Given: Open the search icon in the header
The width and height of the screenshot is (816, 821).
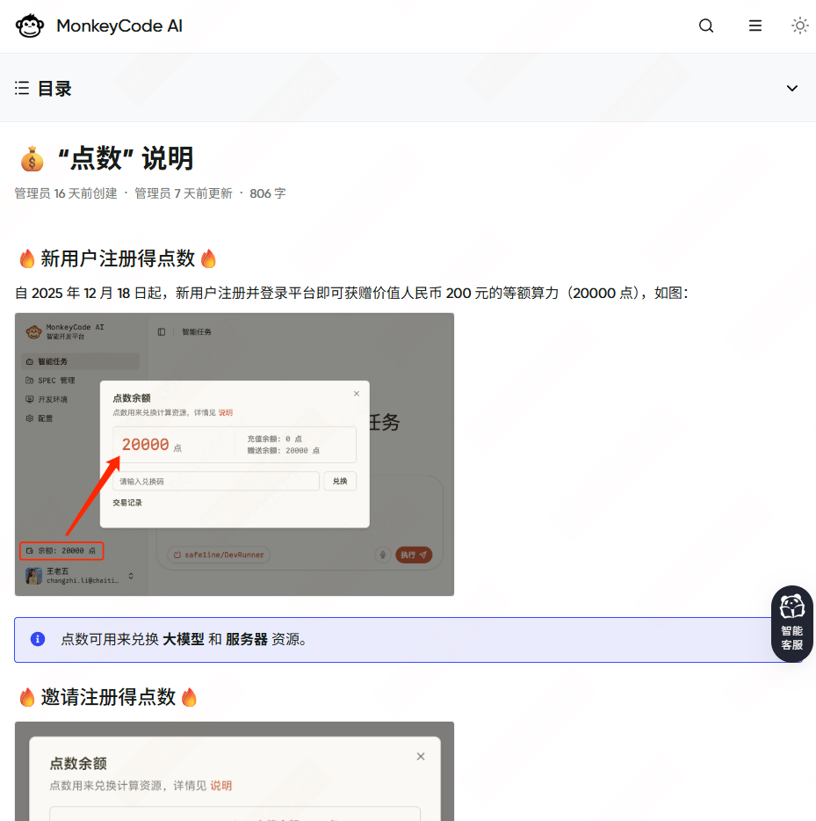Looking at the screenshot, I should pyautogui.click(x=706, y=25).
